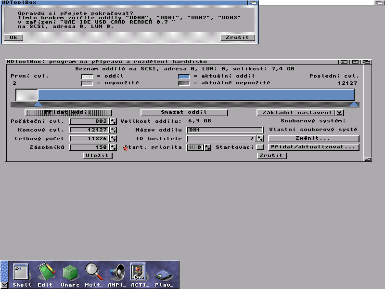Click the Název oddílu field DH1
Screen dimensions: 385x289
click(225, 130)
